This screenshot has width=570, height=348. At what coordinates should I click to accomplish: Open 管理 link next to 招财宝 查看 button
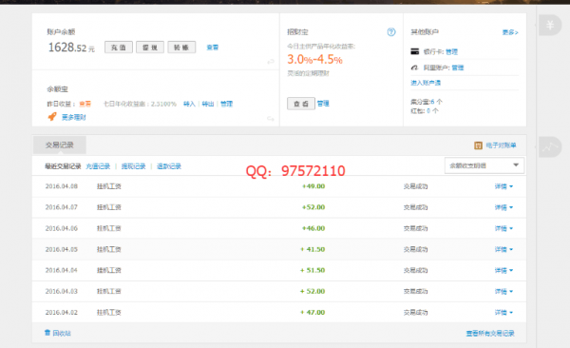[323, 104]
